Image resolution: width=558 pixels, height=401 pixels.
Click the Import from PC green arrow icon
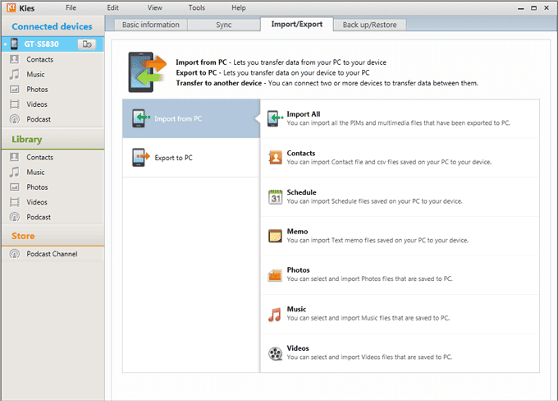[140, 118]
